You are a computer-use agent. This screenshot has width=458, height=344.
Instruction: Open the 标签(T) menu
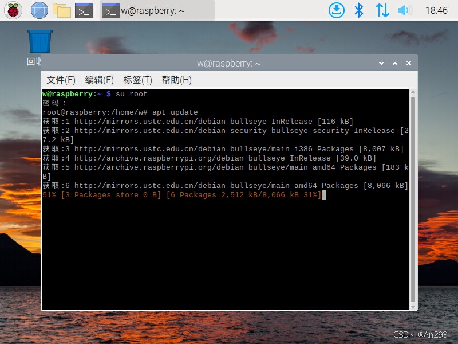[x=137, y=80]
